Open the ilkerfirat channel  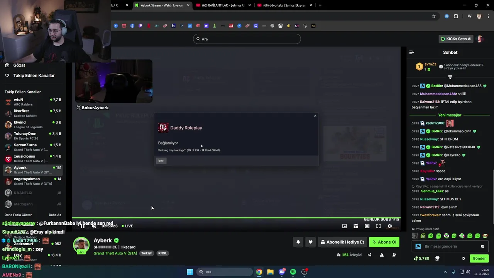click(x=33, y=113)
